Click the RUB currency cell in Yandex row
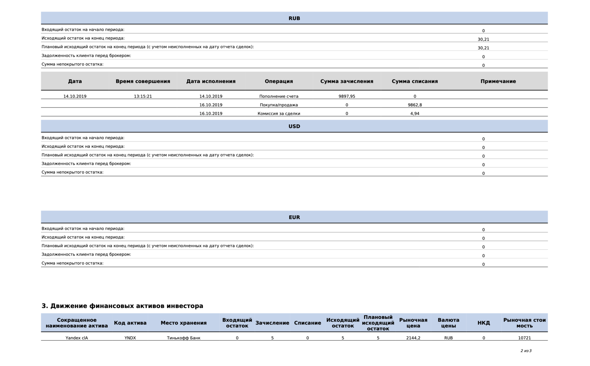The height and width of the screenshot is (366, 590). click(x=448, y=338)
